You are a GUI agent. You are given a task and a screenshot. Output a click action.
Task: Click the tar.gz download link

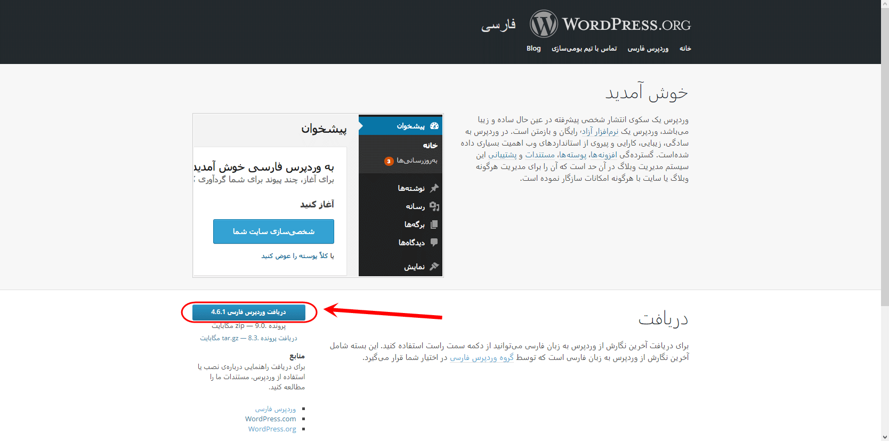click(249, 338)
